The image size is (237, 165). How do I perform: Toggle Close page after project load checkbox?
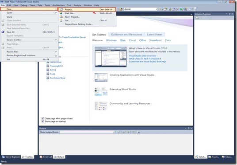43,118
